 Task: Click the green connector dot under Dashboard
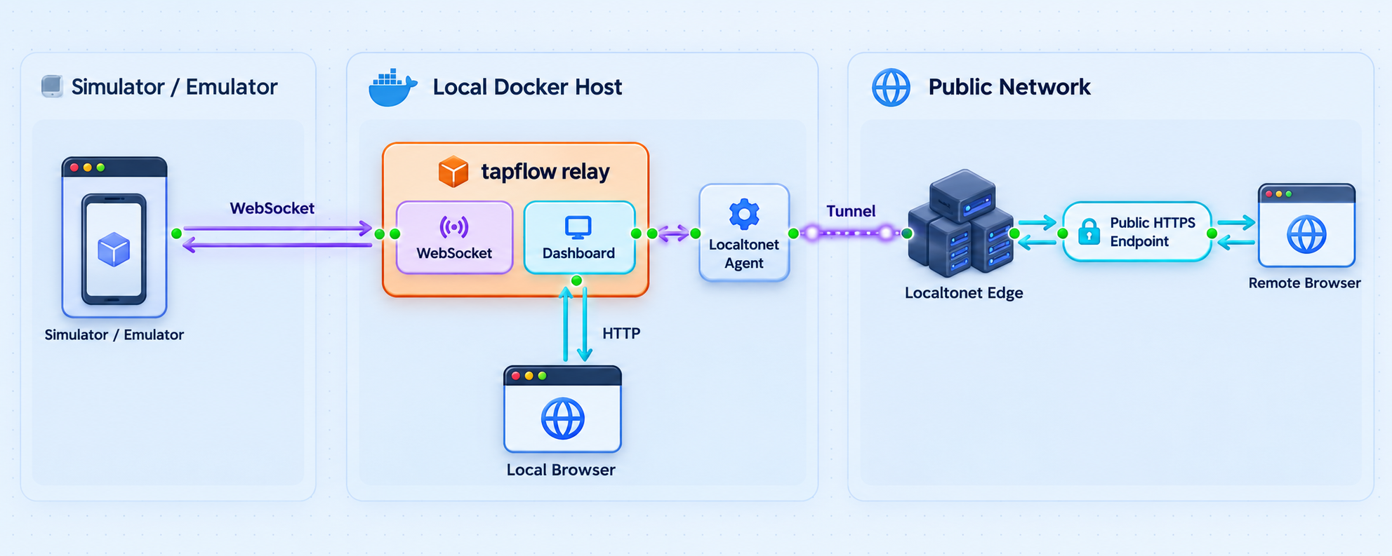(576, 280)
